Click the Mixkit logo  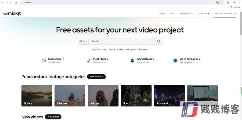click(x=12, y=14)
